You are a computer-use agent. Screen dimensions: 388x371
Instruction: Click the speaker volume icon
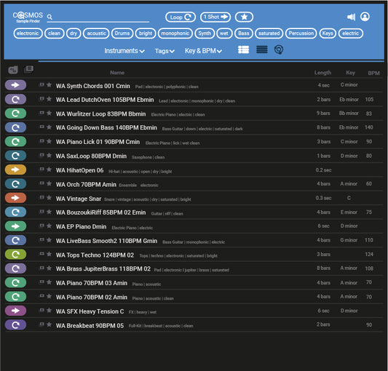pos(351,17)
